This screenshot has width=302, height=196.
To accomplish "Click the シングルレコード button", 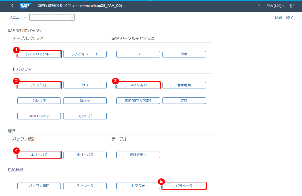I will (x=85, y=54).
